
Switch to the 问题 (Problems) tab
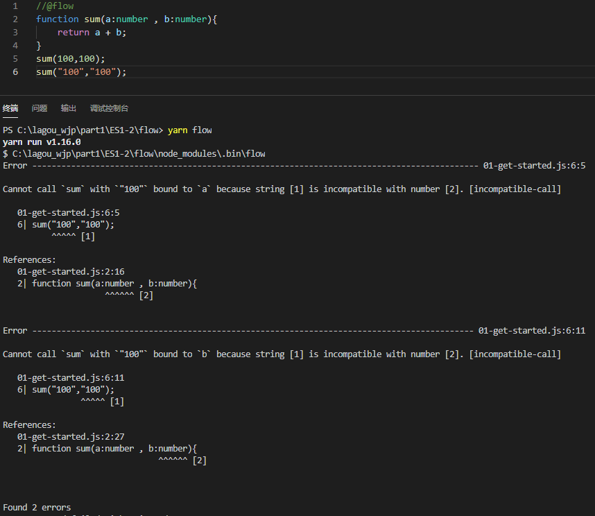[x=39, y=108]
